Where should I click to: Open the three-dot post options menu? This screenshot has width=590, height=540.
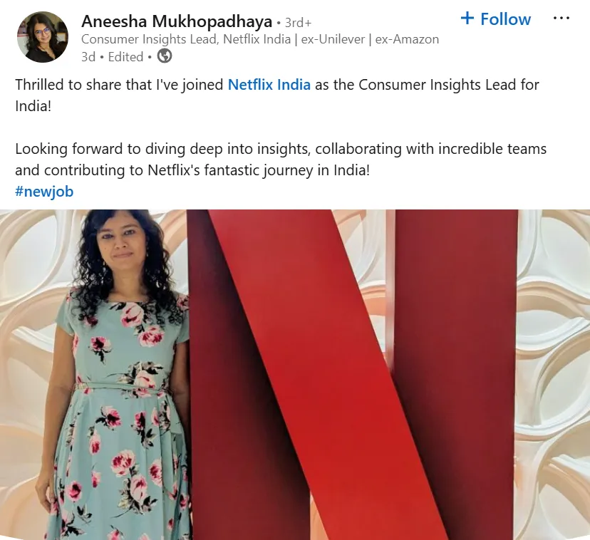coord(561,18)
